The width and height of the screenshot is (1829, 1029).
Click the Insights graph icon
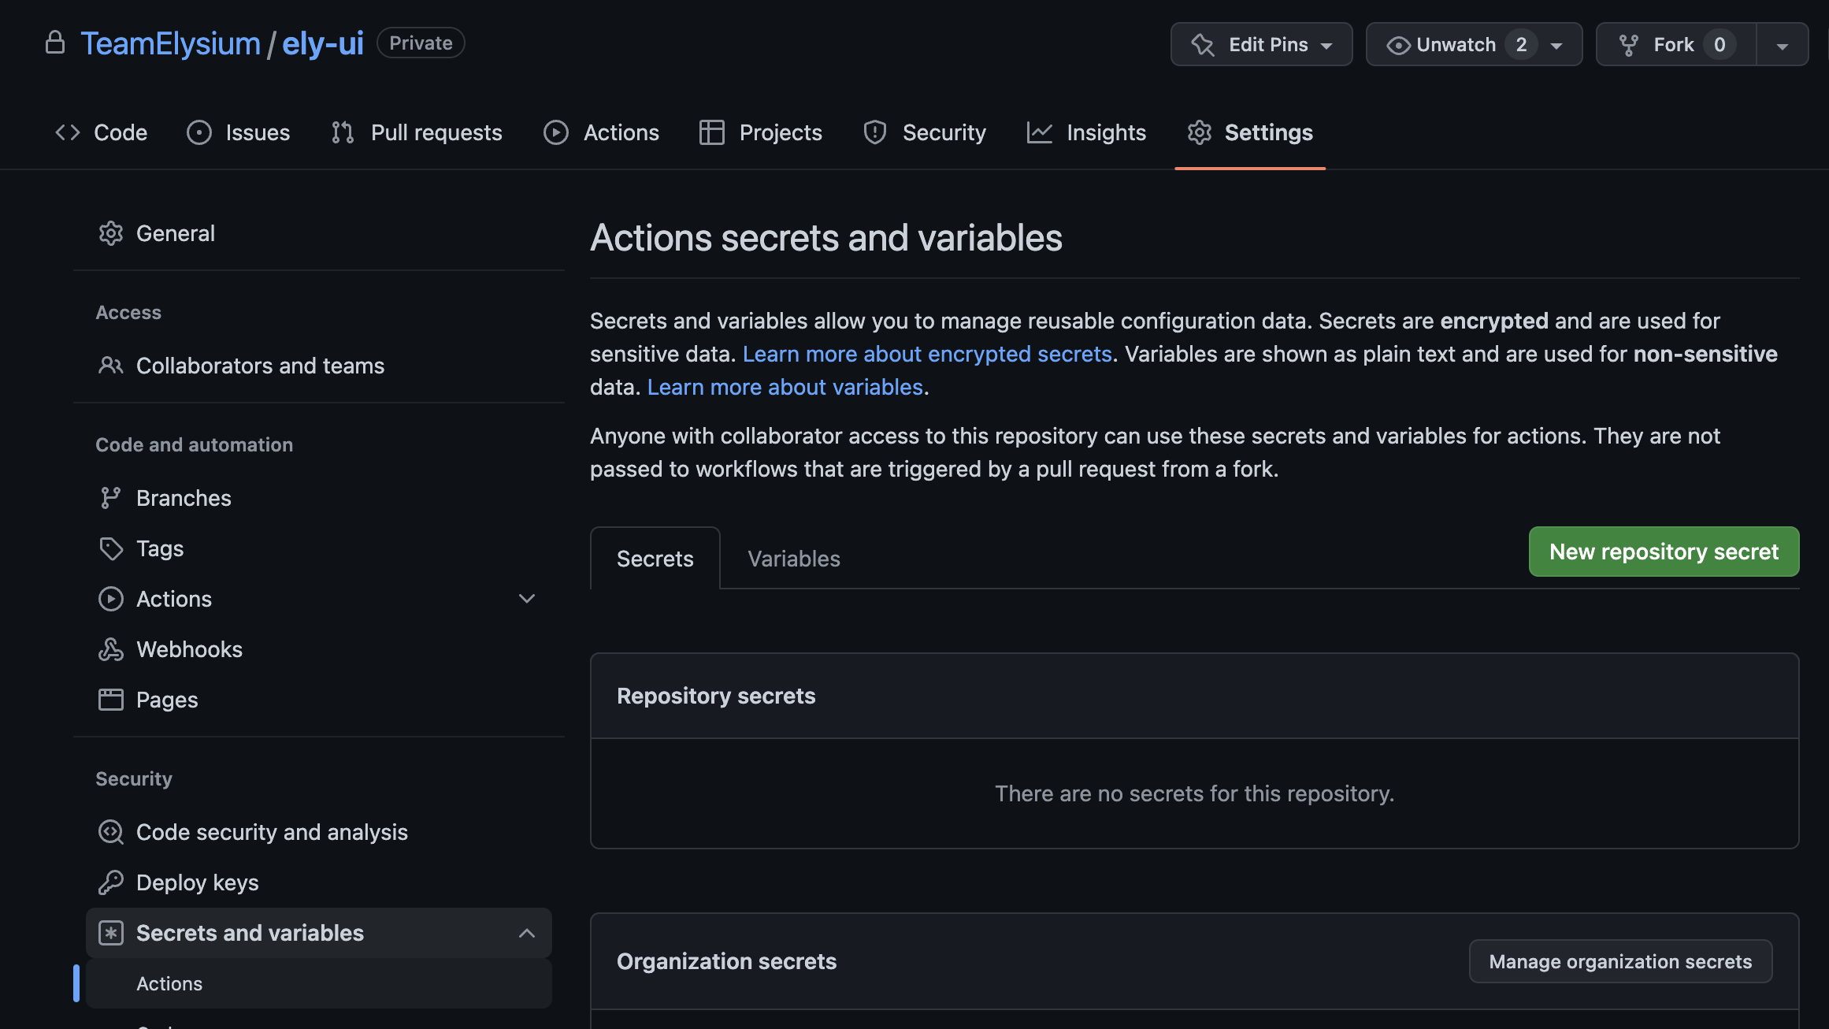(1040, 132)
